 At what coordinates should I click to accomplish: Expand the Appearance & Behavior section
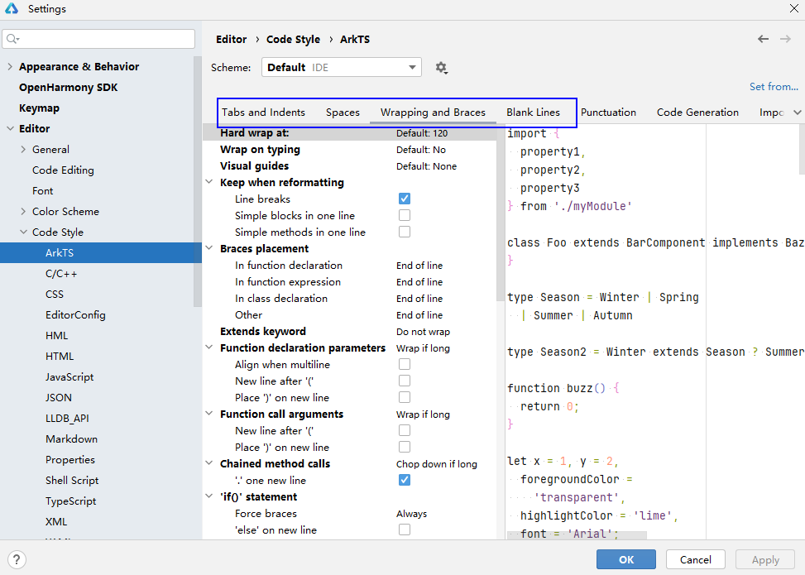pyautogui.click(x=10, y=67)
